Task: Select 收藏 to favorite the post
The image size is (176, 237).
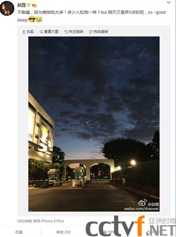Action: [x=19, y=232]
